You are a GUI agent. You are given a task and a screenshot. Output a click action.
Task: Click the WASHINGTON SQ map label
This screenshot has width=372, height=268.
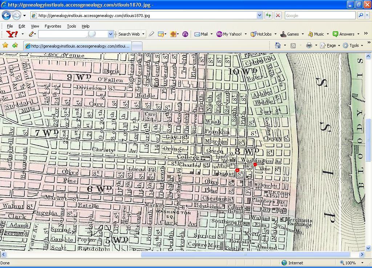(x=174, y=214)
